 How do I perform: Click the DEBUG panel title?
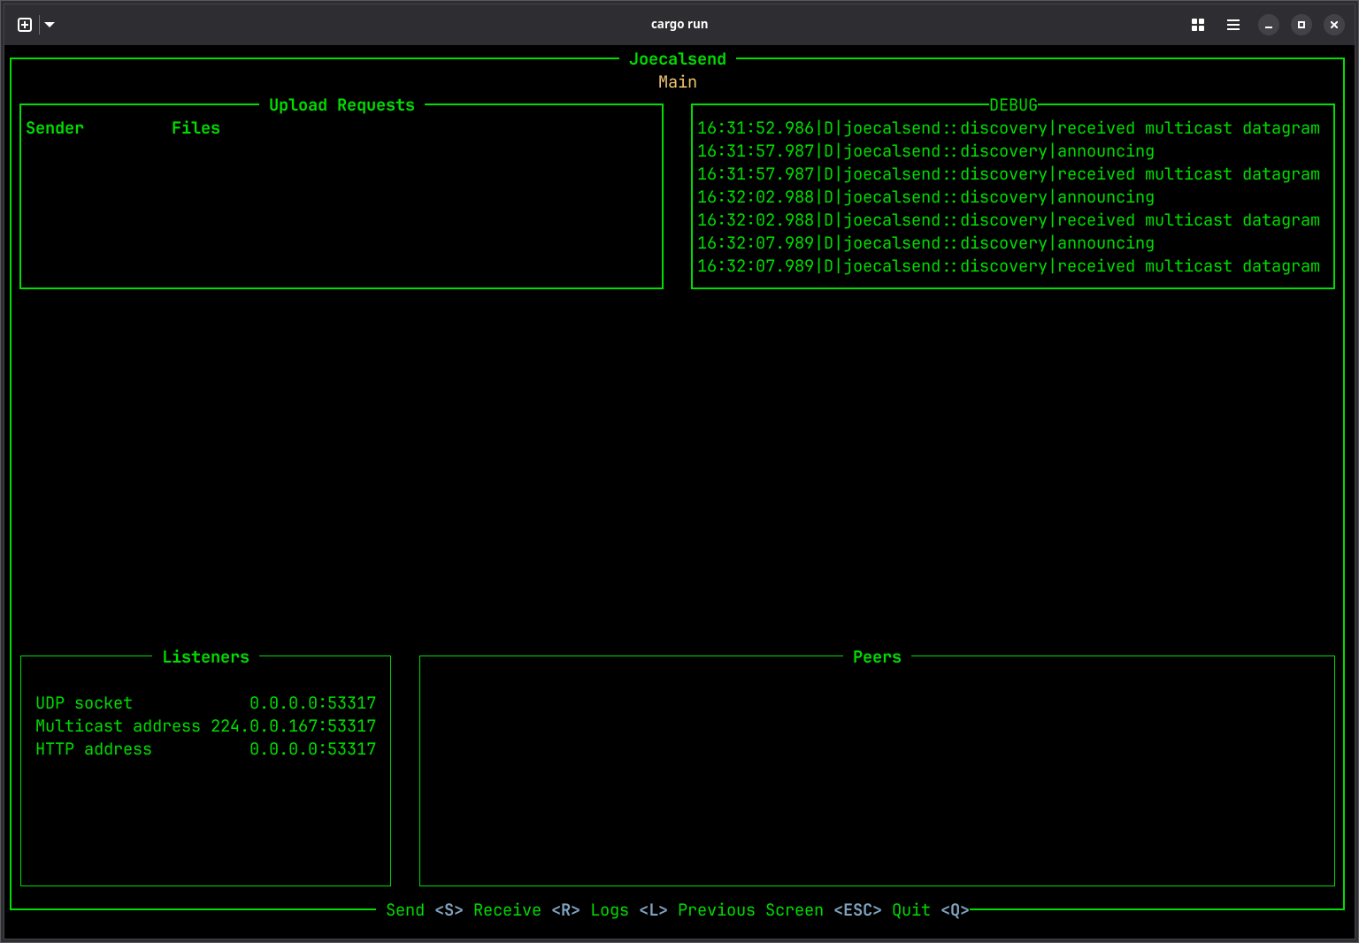[x=1013, y=105]
